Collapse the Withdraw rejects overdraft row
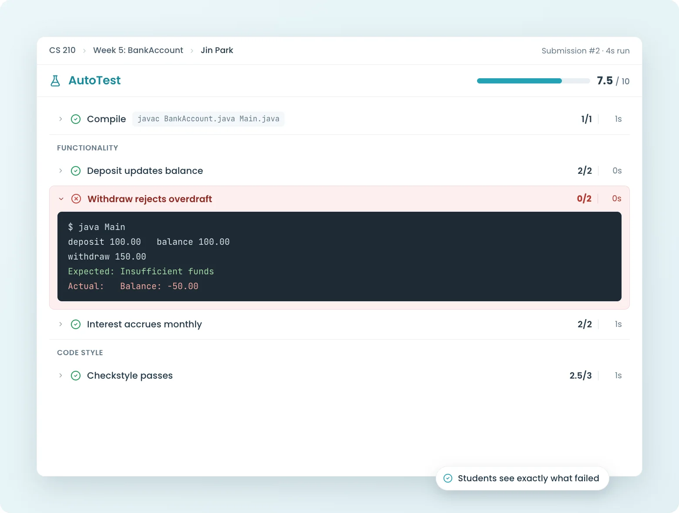This screenshot has height=513, width=679. 61,199
